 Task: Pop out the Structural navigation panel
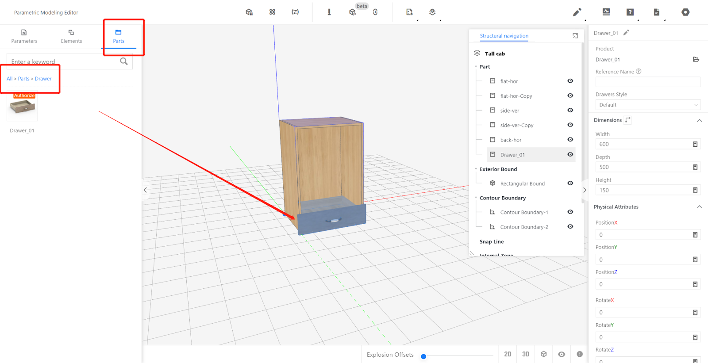click(x=575, y=36)
